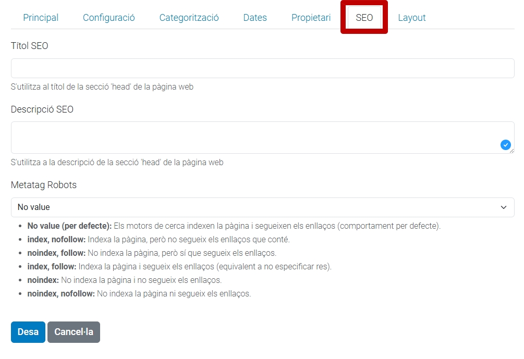The width and height of the screenshot is (524, 359).
Task: Open the Propietari tab
Action: [x=311, y=18]
